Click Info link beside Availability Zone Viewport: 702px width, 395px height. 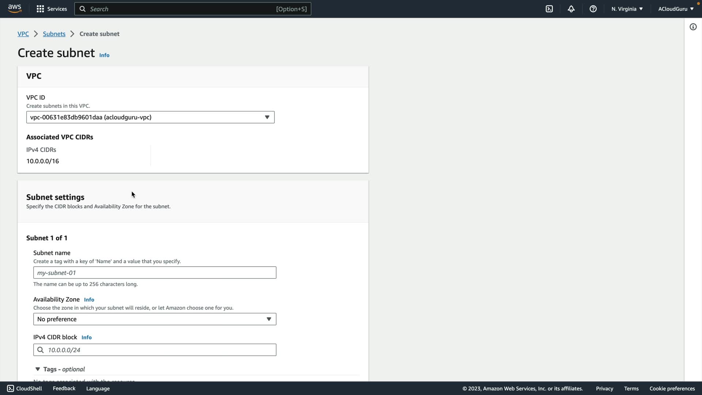point(89,300)
